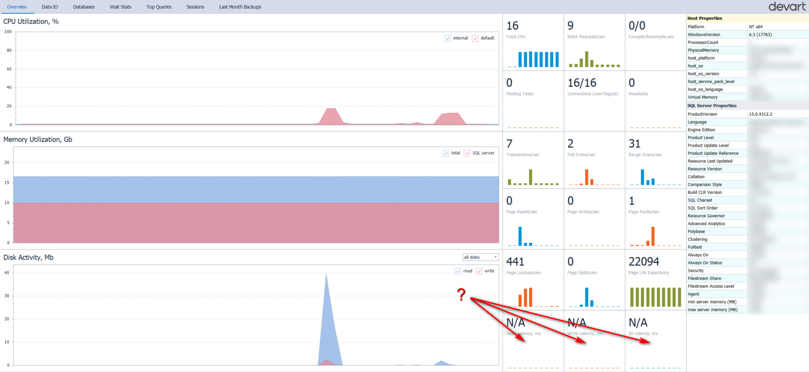Toggle the internal CPU series checkbox

[448, 38]
